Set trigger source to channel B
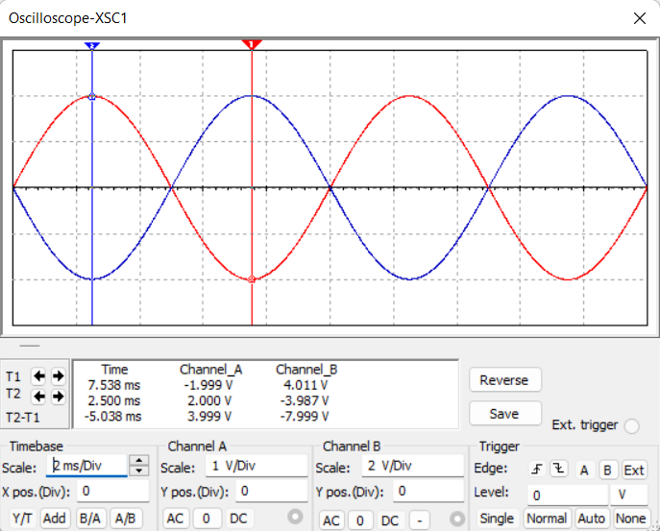The width and height of the screenshot is (660, 531). click(607, 470)
